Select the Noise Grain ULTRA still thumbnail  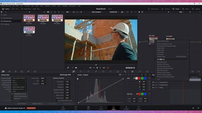click(29, 30)
